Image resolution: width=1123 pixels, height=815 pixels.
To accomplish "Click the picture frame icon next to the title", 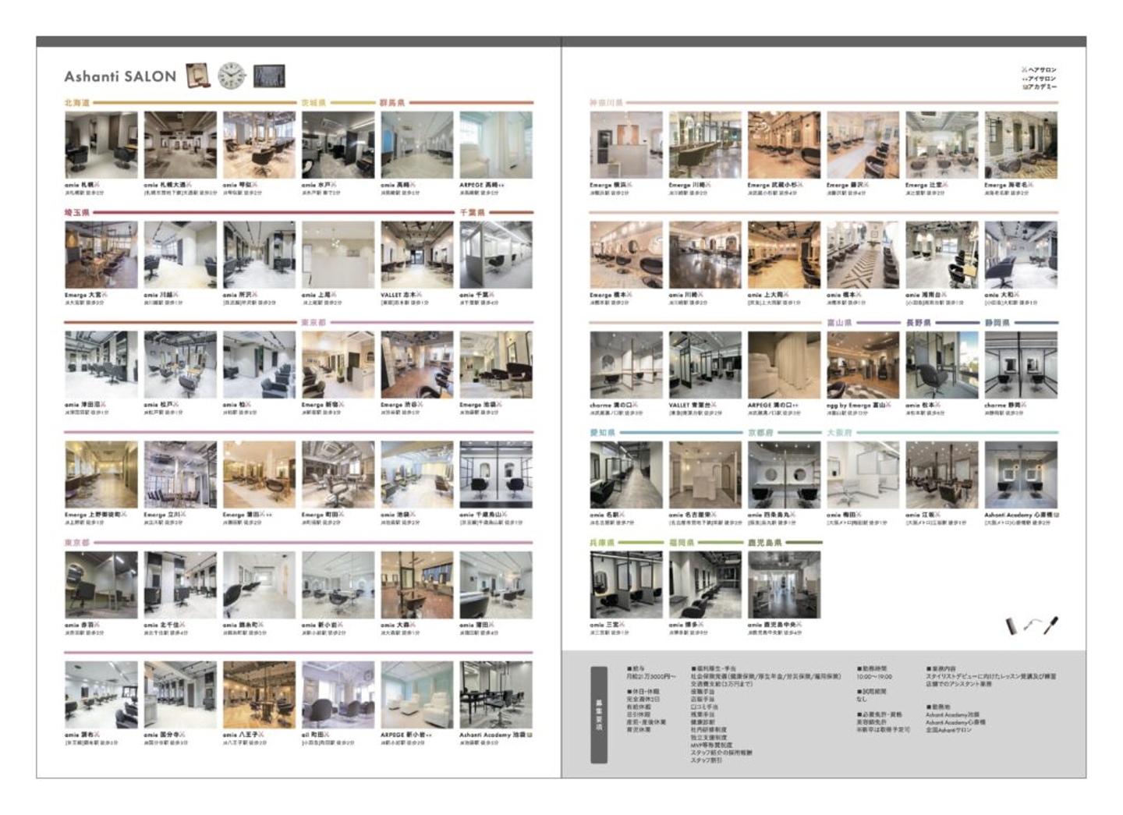I will click(198, 76).
